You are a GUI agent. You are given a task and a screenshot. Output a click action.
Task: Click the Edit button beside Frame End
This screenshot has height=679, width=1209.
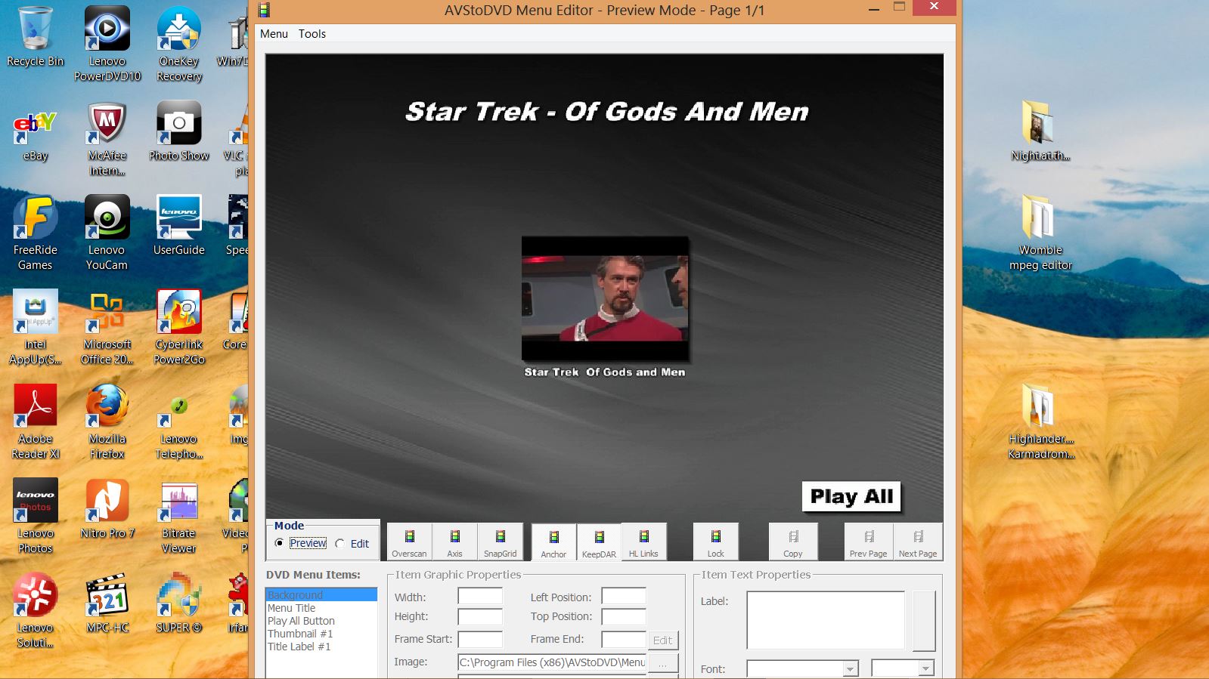pyautogui.click(x=663, y=640)
